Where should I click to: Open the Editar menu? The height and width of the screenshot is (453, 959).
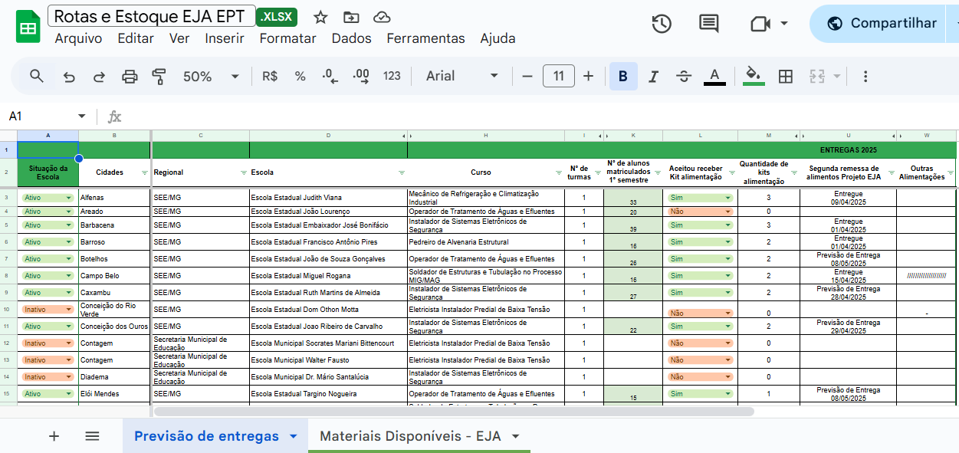coord(136,38)
